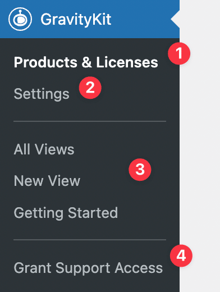Click the red number 1 badge

[x=179, y=53]
